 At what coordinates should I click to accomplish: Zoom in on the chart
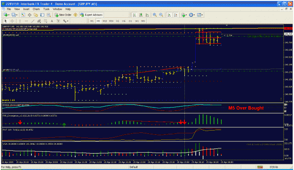[x=155, y=15]
